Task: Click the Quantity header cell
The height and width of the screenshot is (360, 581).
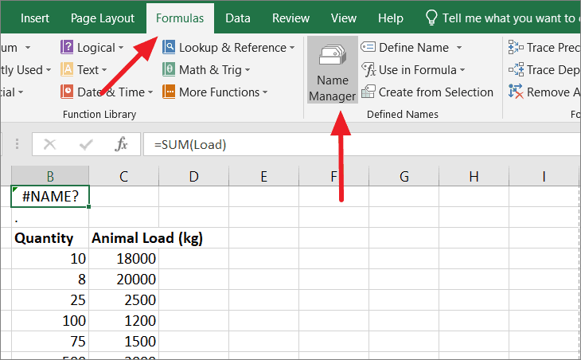Action: coord(50,237)
